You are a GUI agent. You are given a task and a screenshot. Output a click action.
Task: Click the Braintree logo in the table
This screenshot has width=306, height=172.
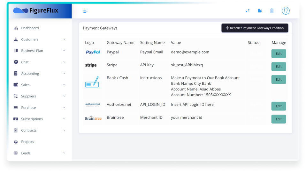coord(93,118)
